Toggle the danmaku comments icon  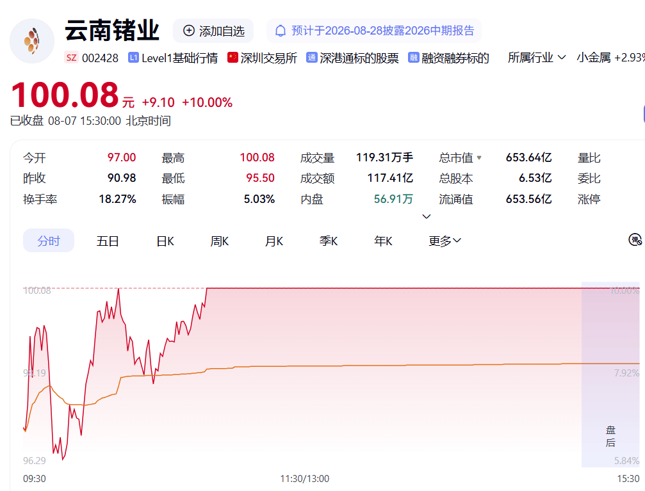(x=635, y=239)
